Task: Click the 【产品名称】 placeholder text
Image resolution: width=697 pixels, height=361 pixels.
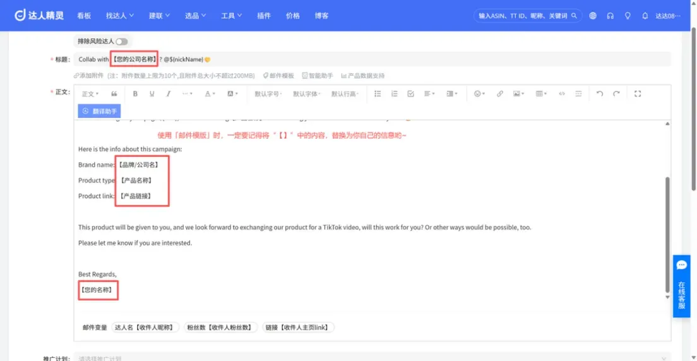Action: tap(136, 180)
